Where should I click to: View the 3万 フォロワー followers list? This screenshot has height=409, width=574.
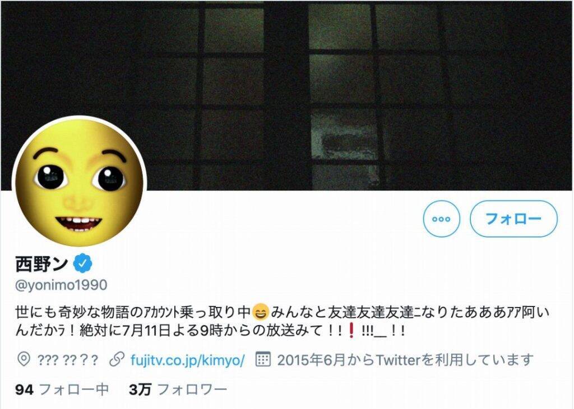(x=178, y=389)
